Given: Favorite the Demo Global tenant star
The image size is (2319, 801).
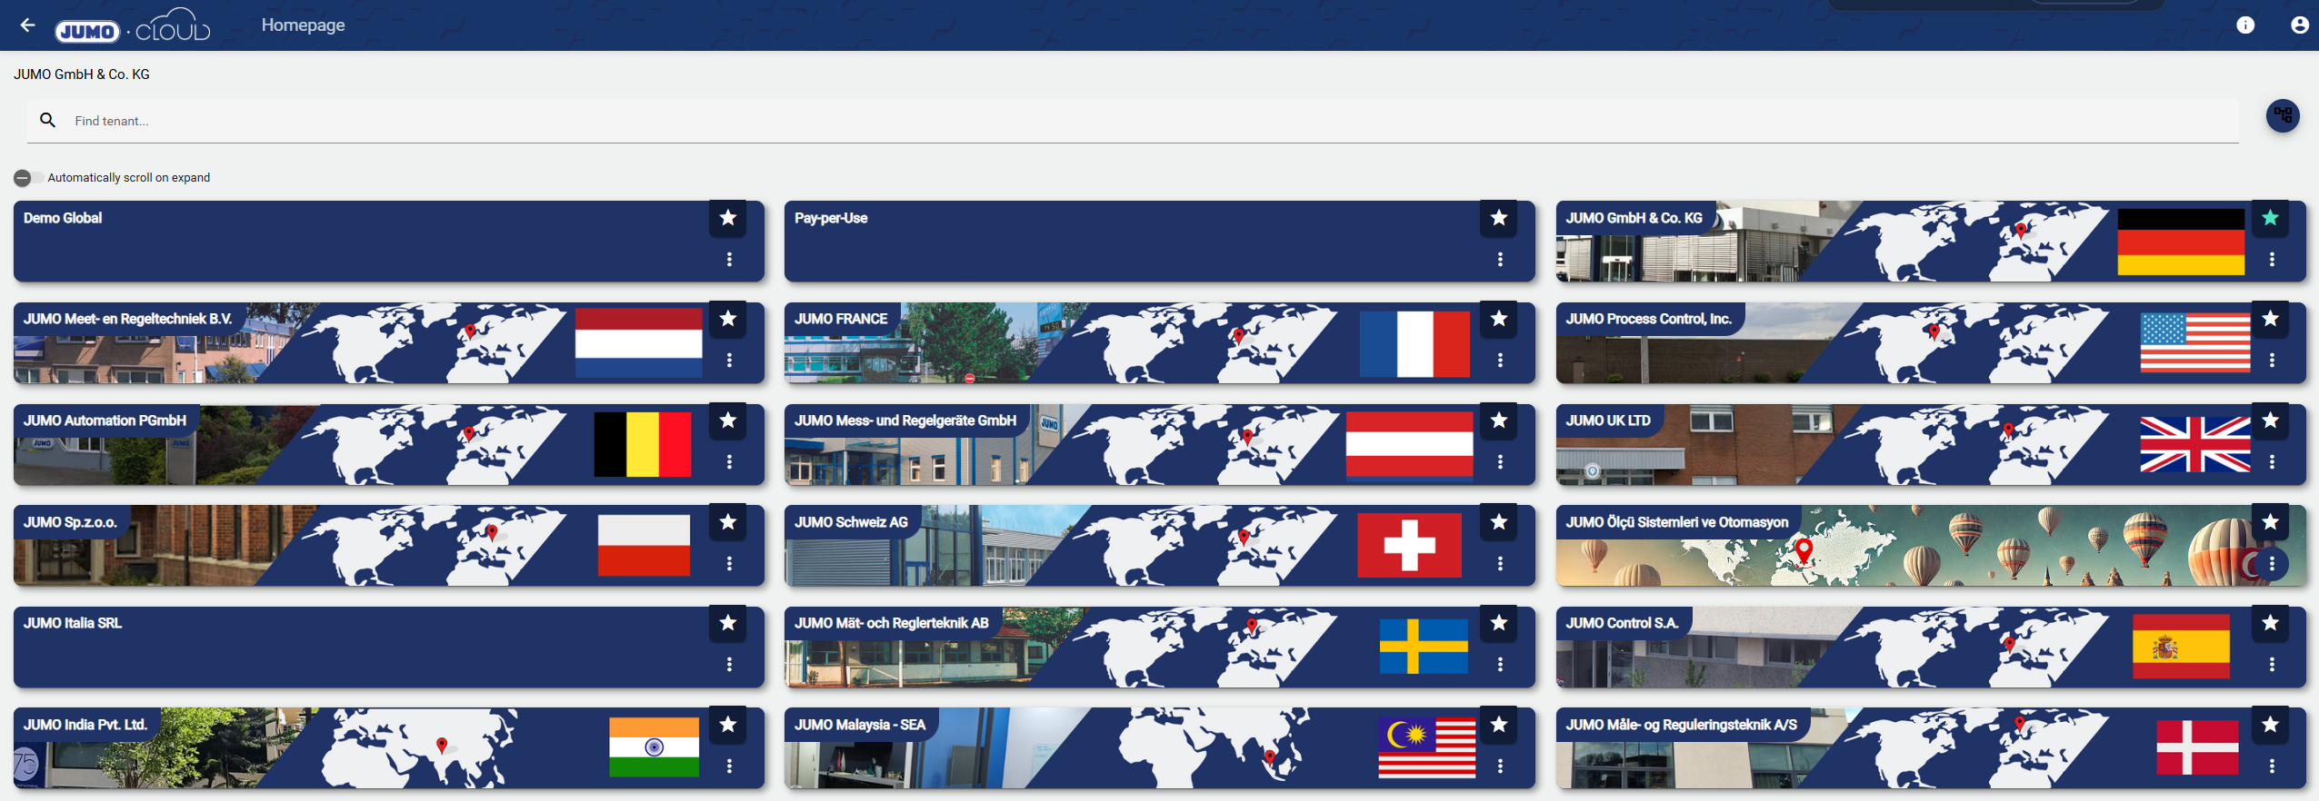Looking at the screenshot, I should (x=728, y=218).
